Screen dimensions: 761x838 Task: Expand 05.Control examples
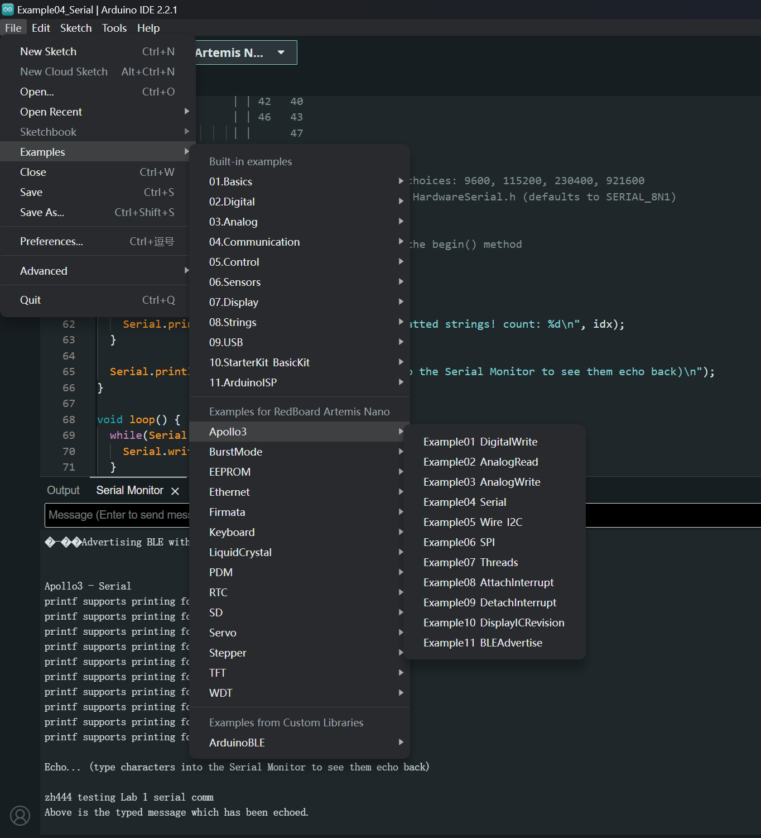(x=300, y=262)
